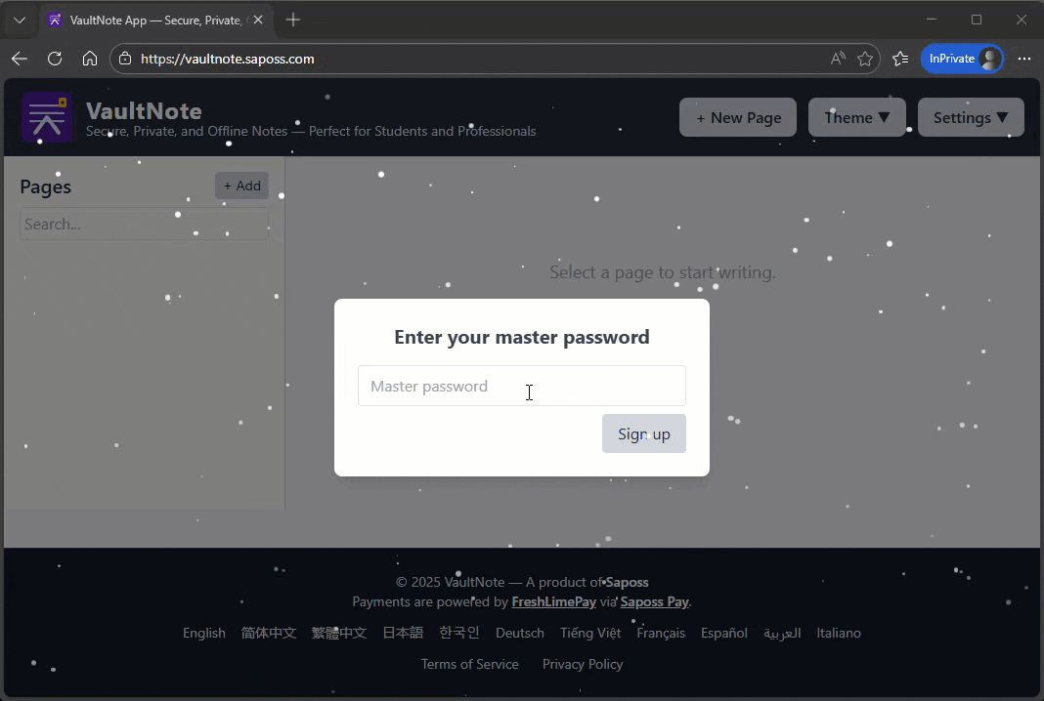1044x701 pixels.
Task: Switch language to Tiếng Việt
Action: [x=590, y=634]
